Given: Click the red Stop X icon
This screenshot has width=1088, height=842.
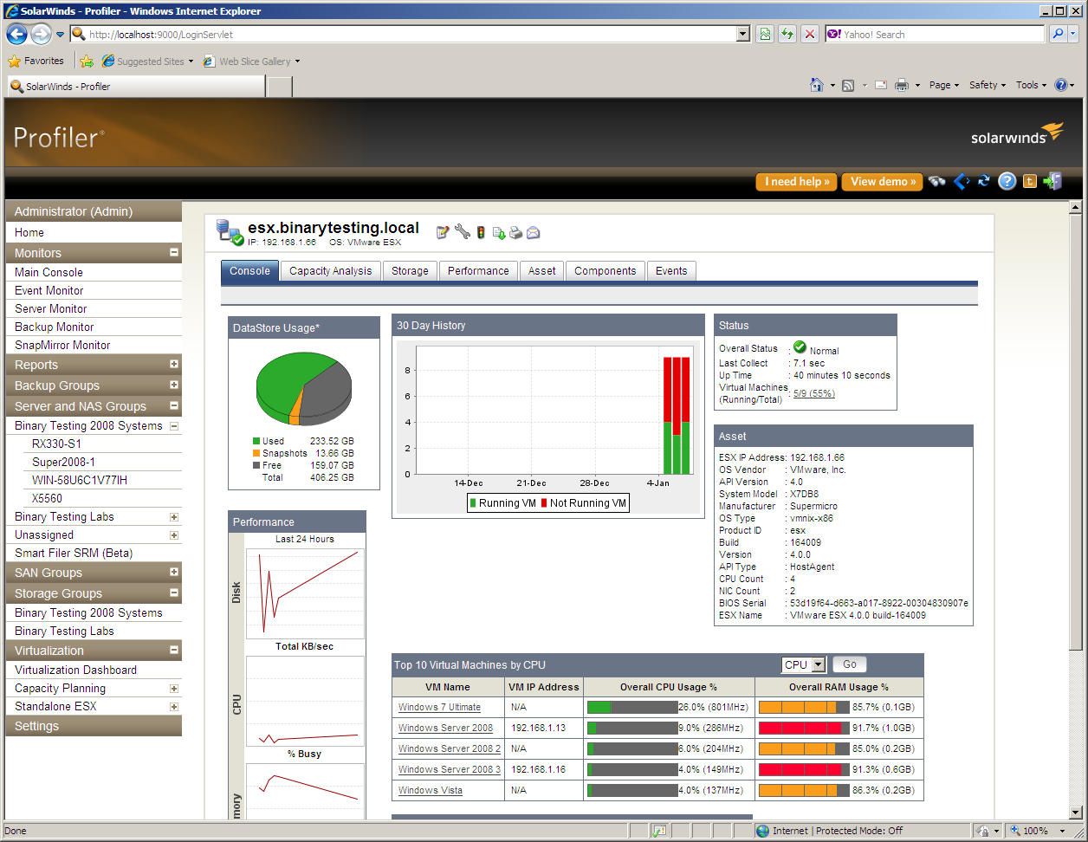Looking at the screenshot, I should pos(810,35).
